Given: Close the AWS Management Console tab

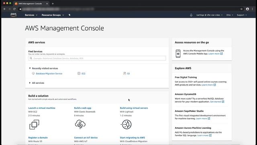Looking at the screenshot, I should tap(47, 4).
